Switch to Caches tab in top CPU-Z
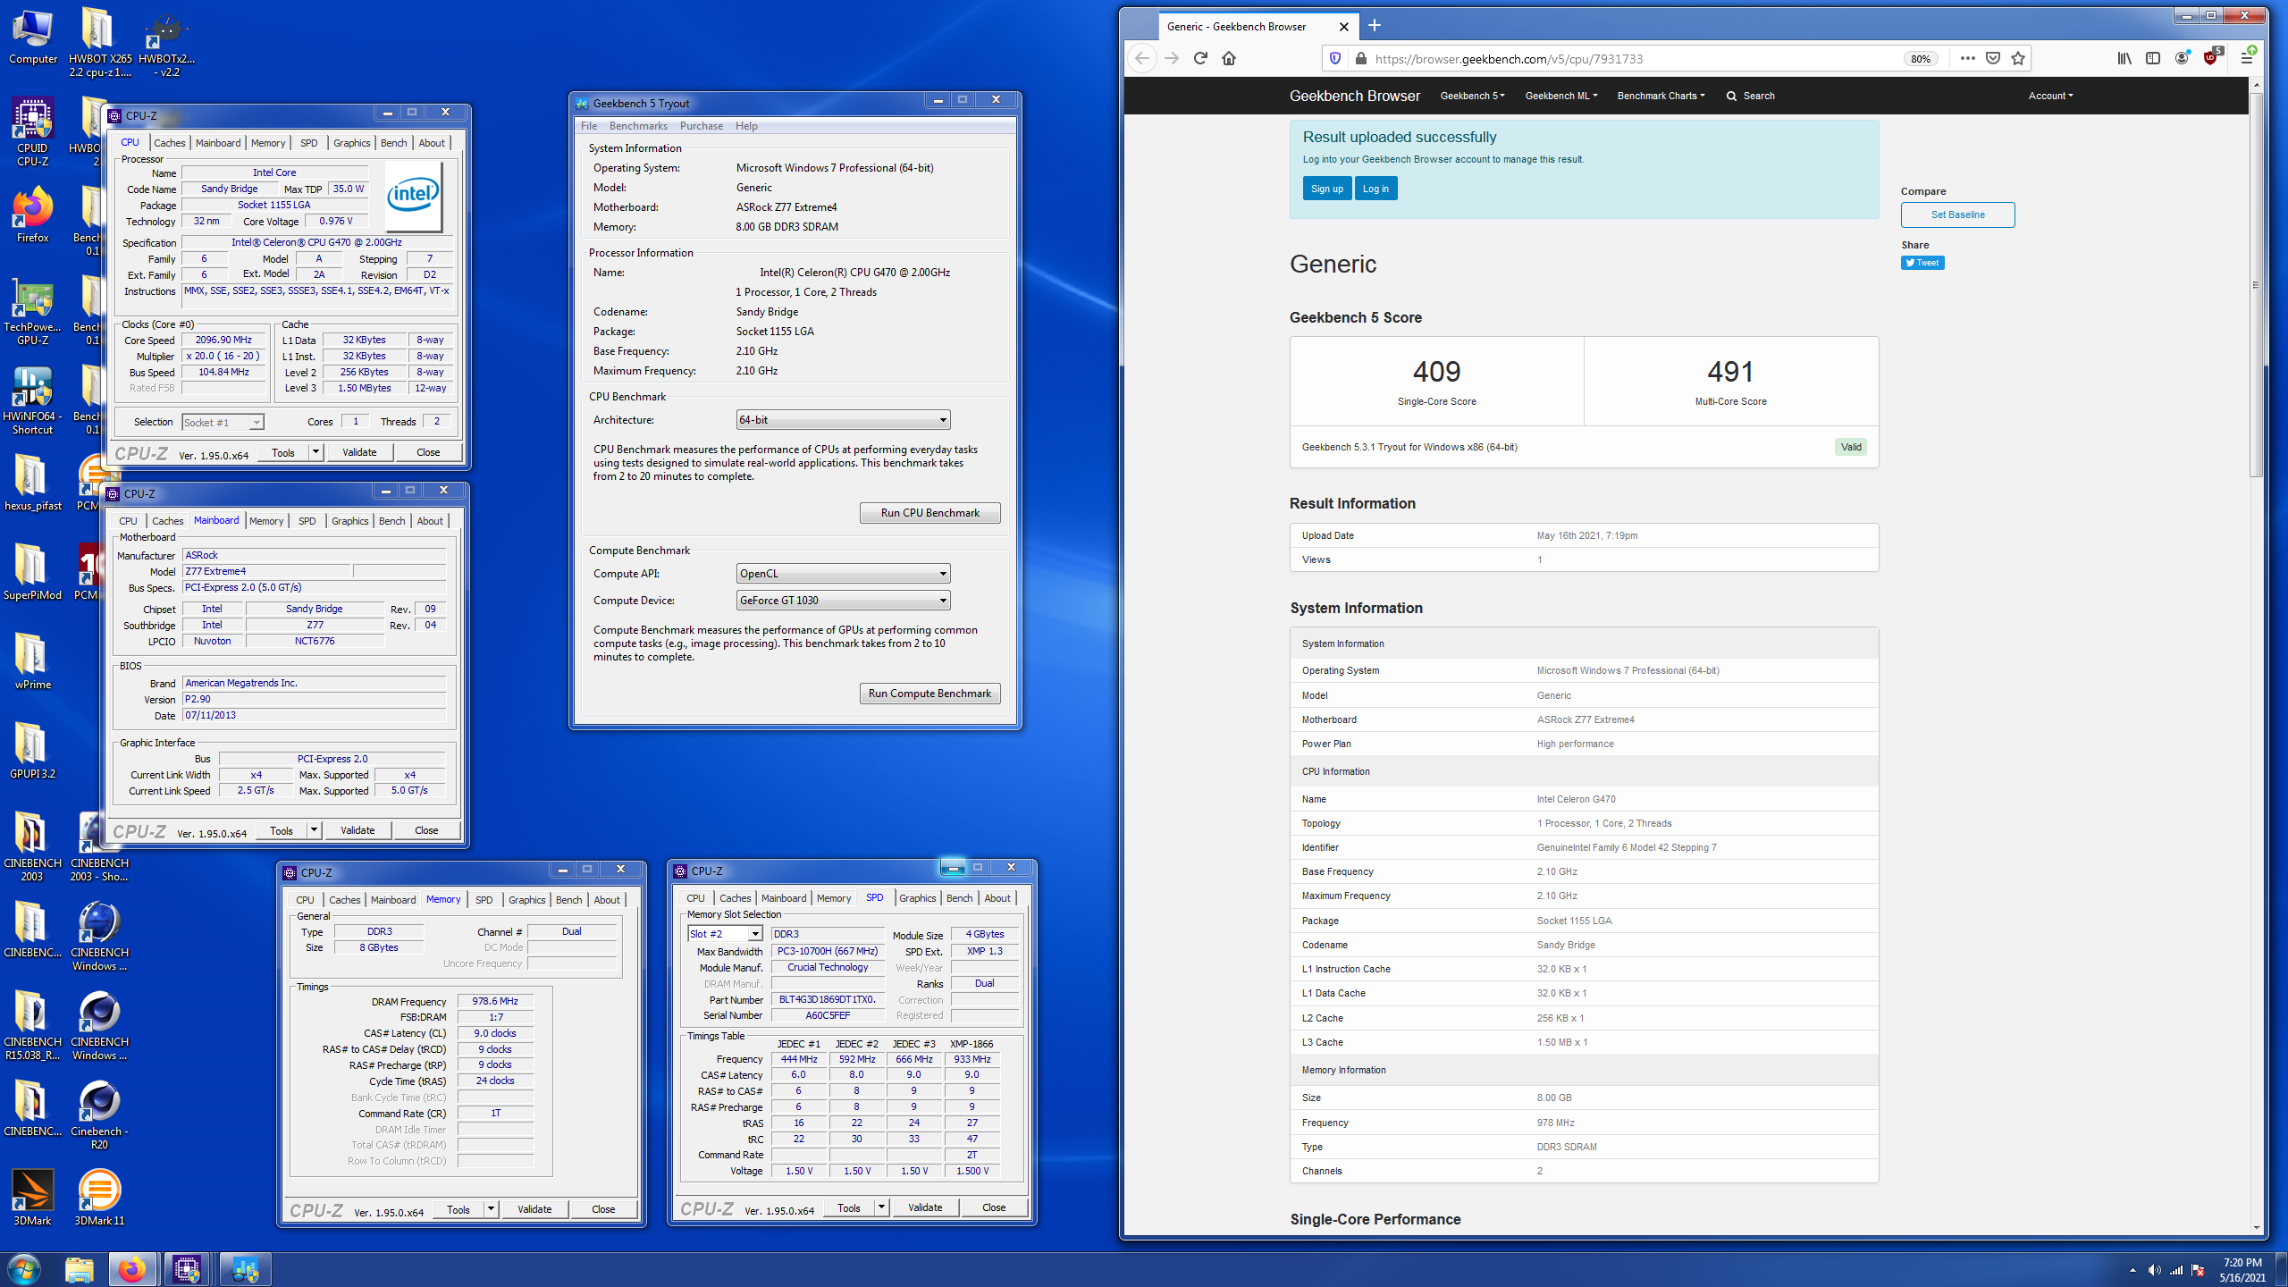Screen dimensions: 2288x1287 pos(169,143)
